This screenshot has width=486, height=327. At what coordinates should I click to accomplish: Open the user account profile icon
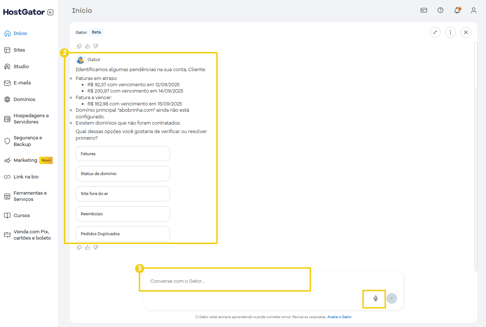[x=473, y=10]
